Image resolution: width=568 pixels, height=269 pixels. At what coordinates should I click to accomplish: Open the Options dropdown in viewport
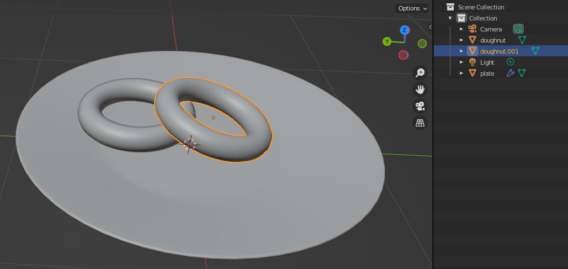411,8
